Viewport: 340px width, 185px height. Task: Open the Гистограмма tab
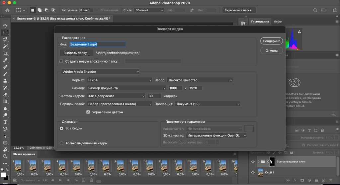[x=260, y=22]
